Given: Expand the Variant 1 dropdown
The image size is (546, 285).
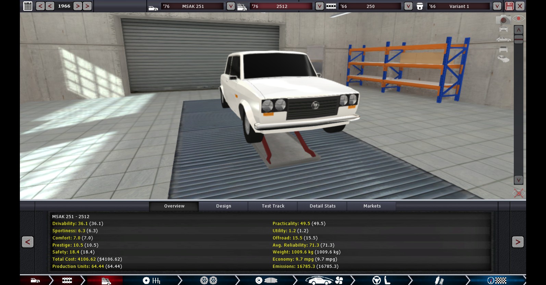Looking at the screenshot, I should 497,6.
